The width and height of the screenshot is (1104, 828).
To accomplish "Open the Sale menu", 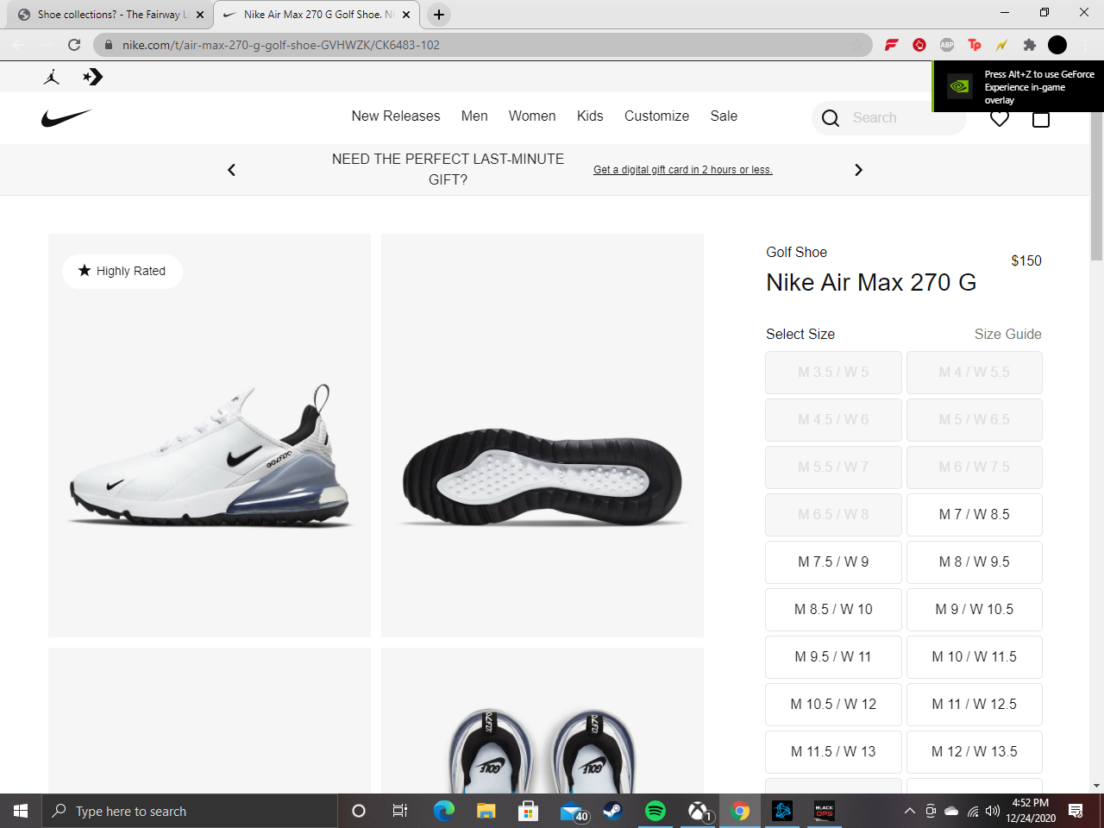I will pos(724,116).
